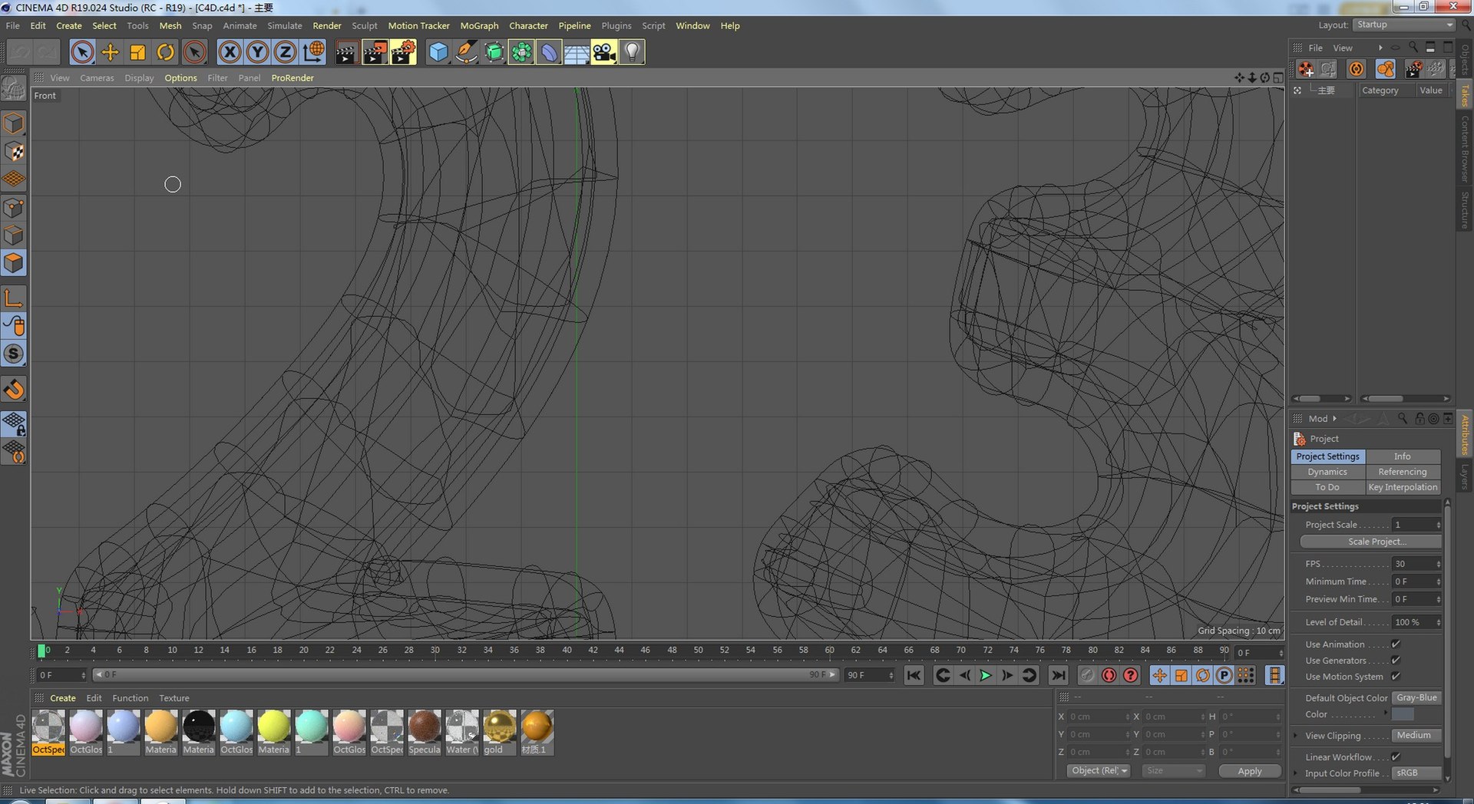Open Input Color Profile dropdown
Image resolution: width=1474 pixels, height=804 pixels.
coord(1416,773)
